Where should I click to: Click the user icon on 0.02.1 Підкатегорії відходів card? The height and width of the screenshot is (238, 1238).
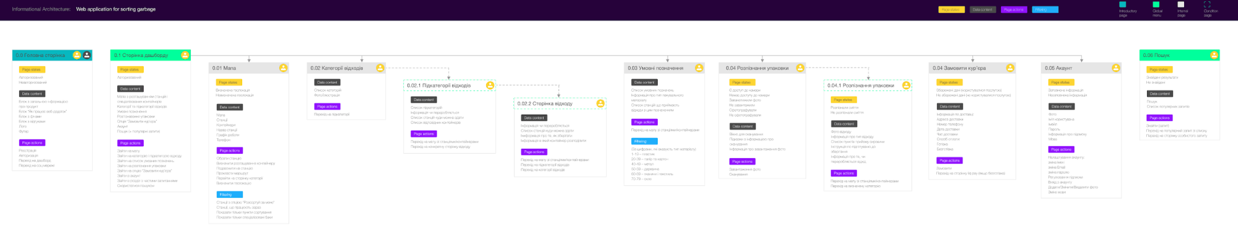coord(490,86)
